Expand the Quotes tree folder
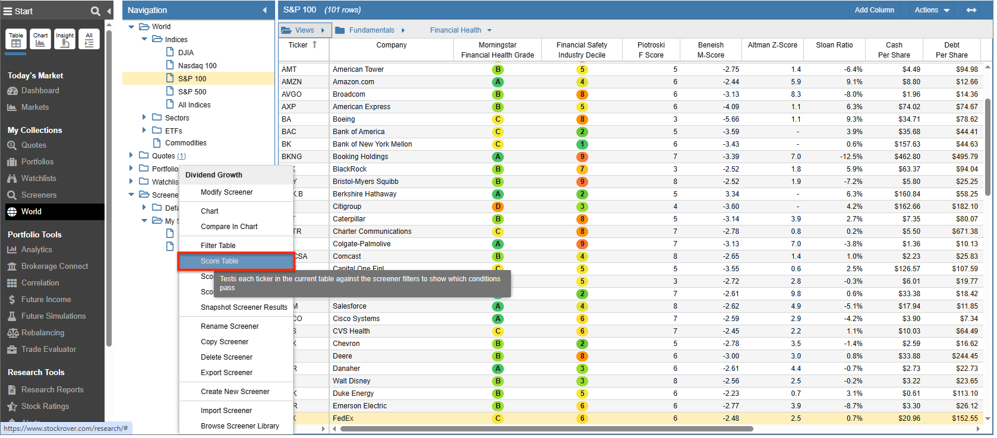 click(x=131, y=155)
